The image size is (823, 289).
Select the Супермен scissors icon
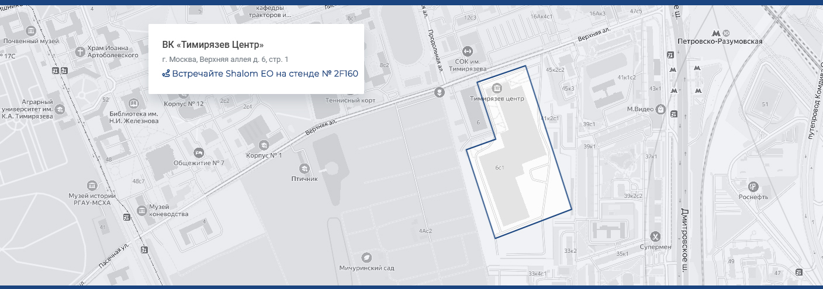(656, 236)
